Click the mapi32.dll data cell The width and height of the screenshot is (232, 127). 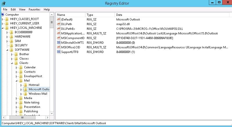(123, 24)
